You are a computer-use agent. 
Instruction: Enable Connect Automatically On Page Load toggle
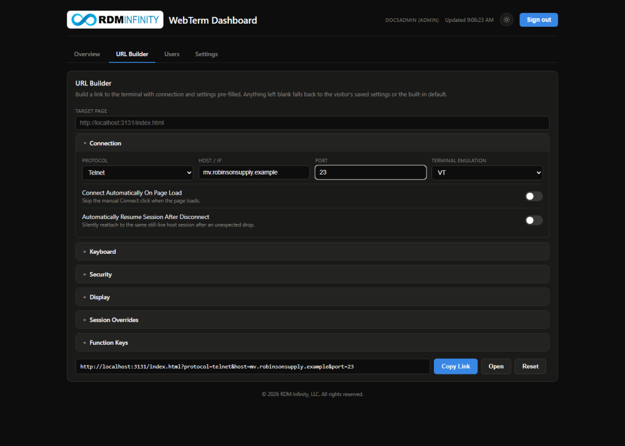click(533, 196)
